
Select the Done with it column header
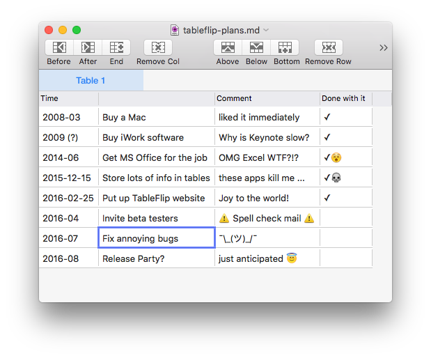345,99
